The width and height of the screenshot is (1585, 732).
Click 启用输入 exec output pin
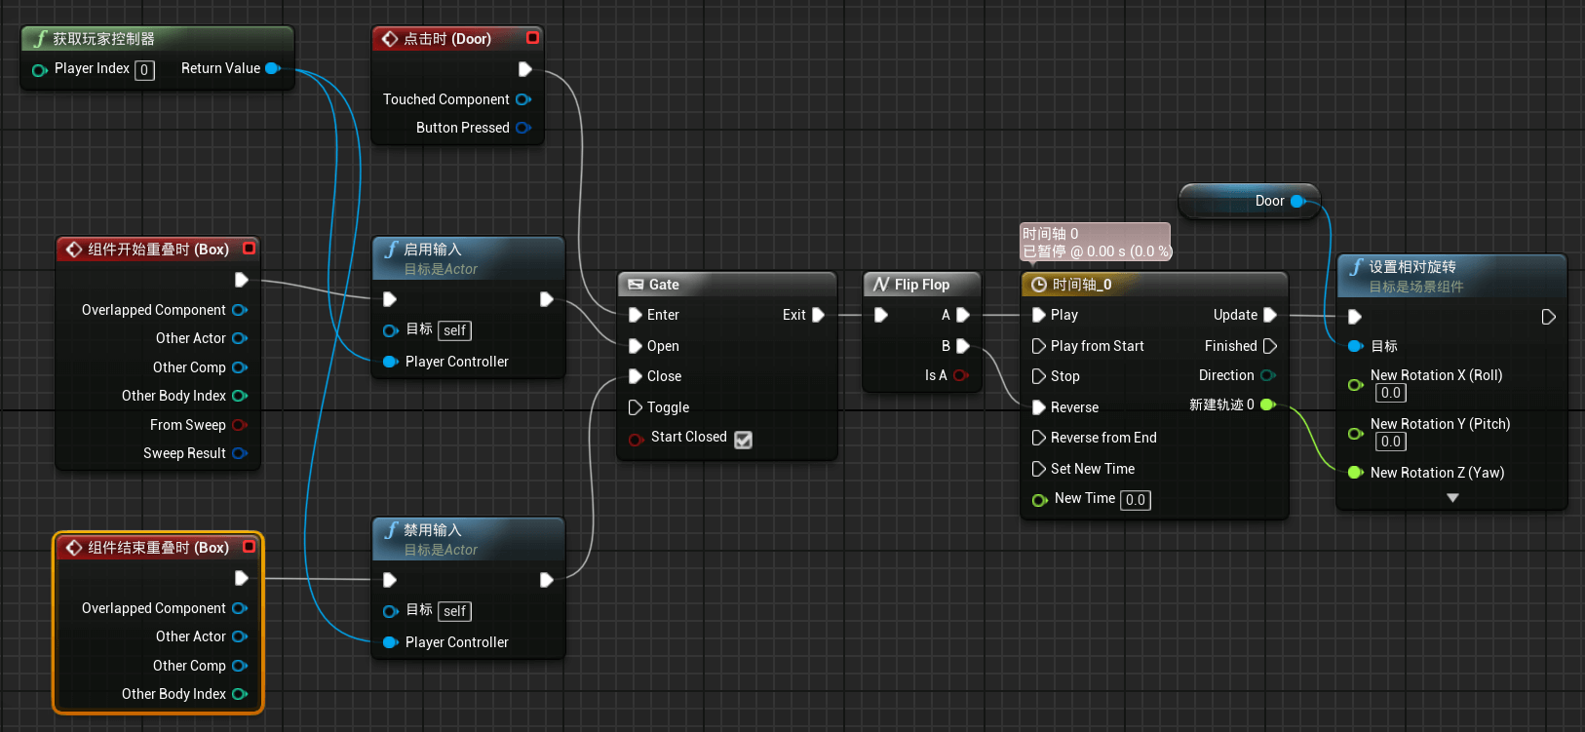coord(546,299)
